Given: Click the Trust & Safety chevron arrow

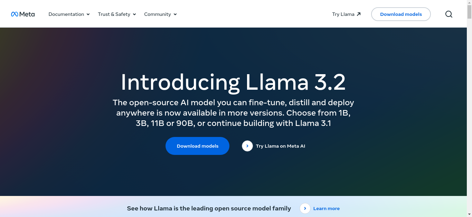Looking at the screenshot, I should (134, 14).
